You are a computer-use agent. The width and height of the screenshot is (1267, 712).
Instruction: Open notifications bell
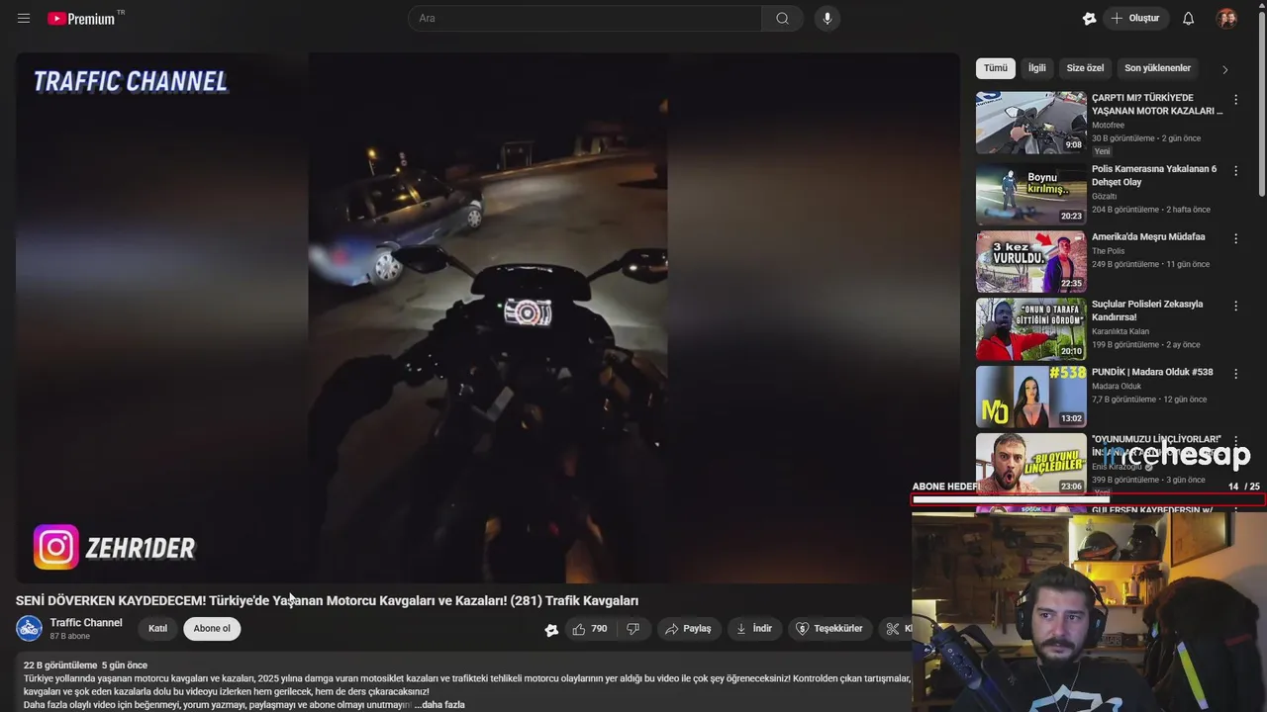pos(1189,18)
